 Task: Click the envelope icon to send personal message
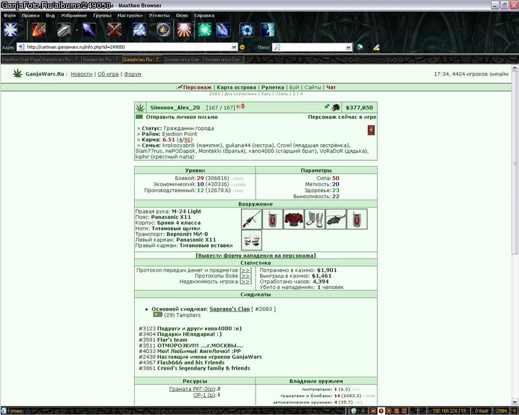tap(139, 117)
